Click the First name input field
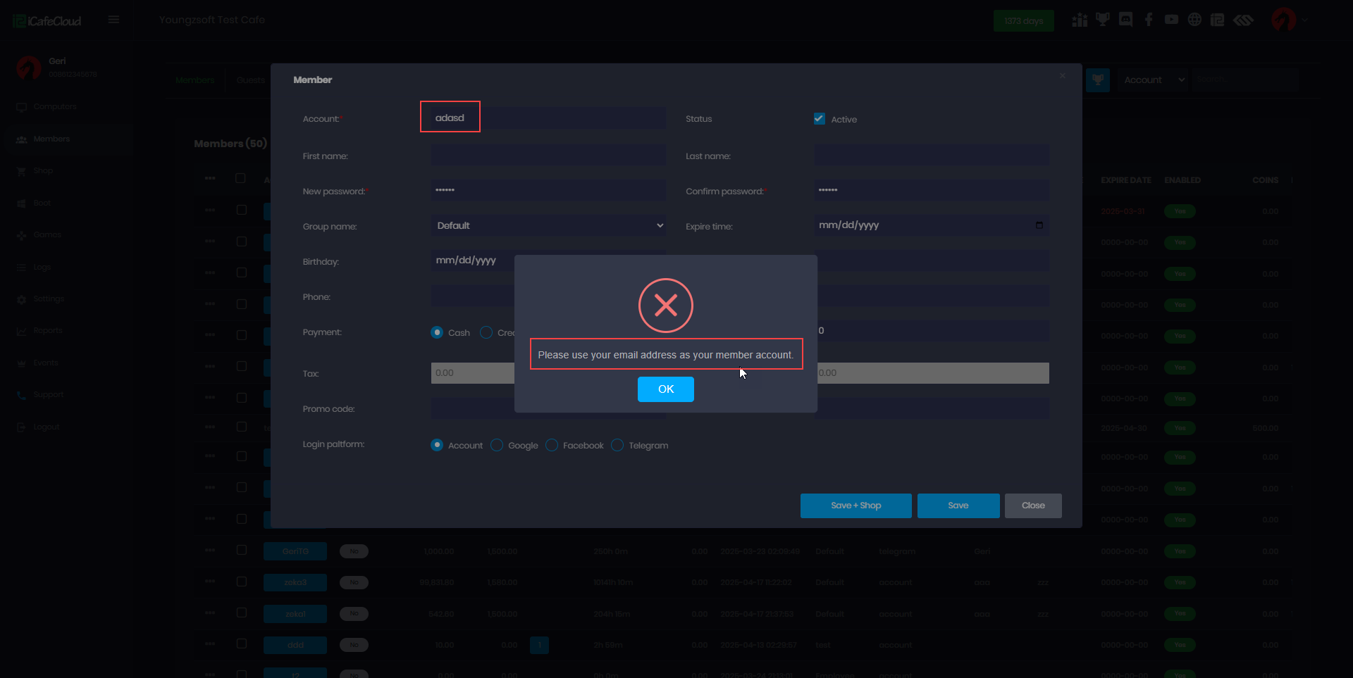The image size is (1353, 678). [548, 156]
